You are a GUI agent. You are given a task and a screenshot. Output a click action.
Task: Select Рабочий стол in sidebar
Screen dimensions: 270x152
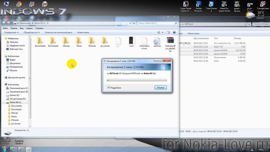point(16,49)
